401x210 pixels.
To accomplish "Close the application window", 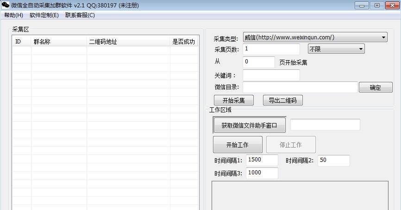I will coord(392,6).
